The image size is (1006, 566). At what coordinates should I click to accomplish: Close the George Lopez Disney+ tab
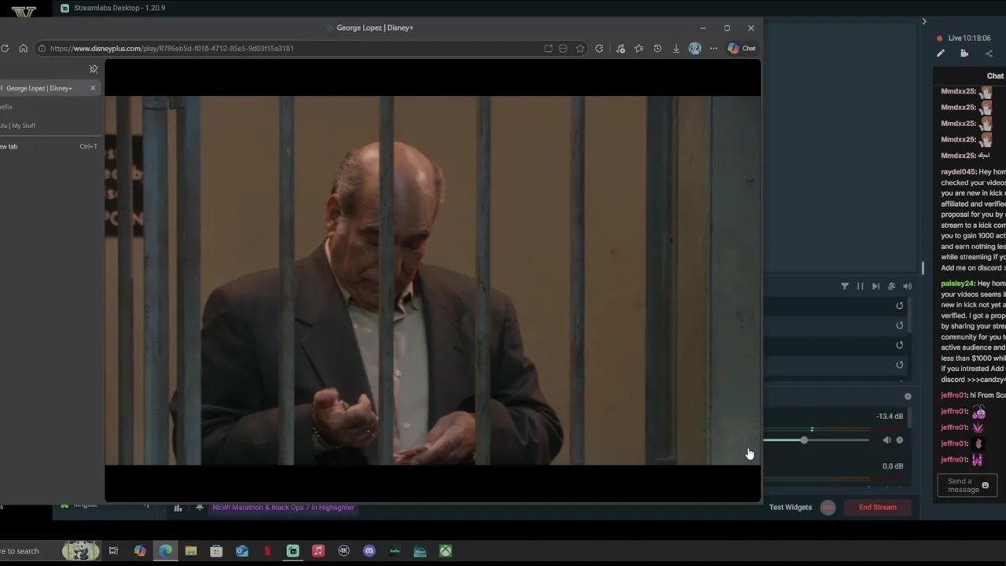tap(93, 88)
